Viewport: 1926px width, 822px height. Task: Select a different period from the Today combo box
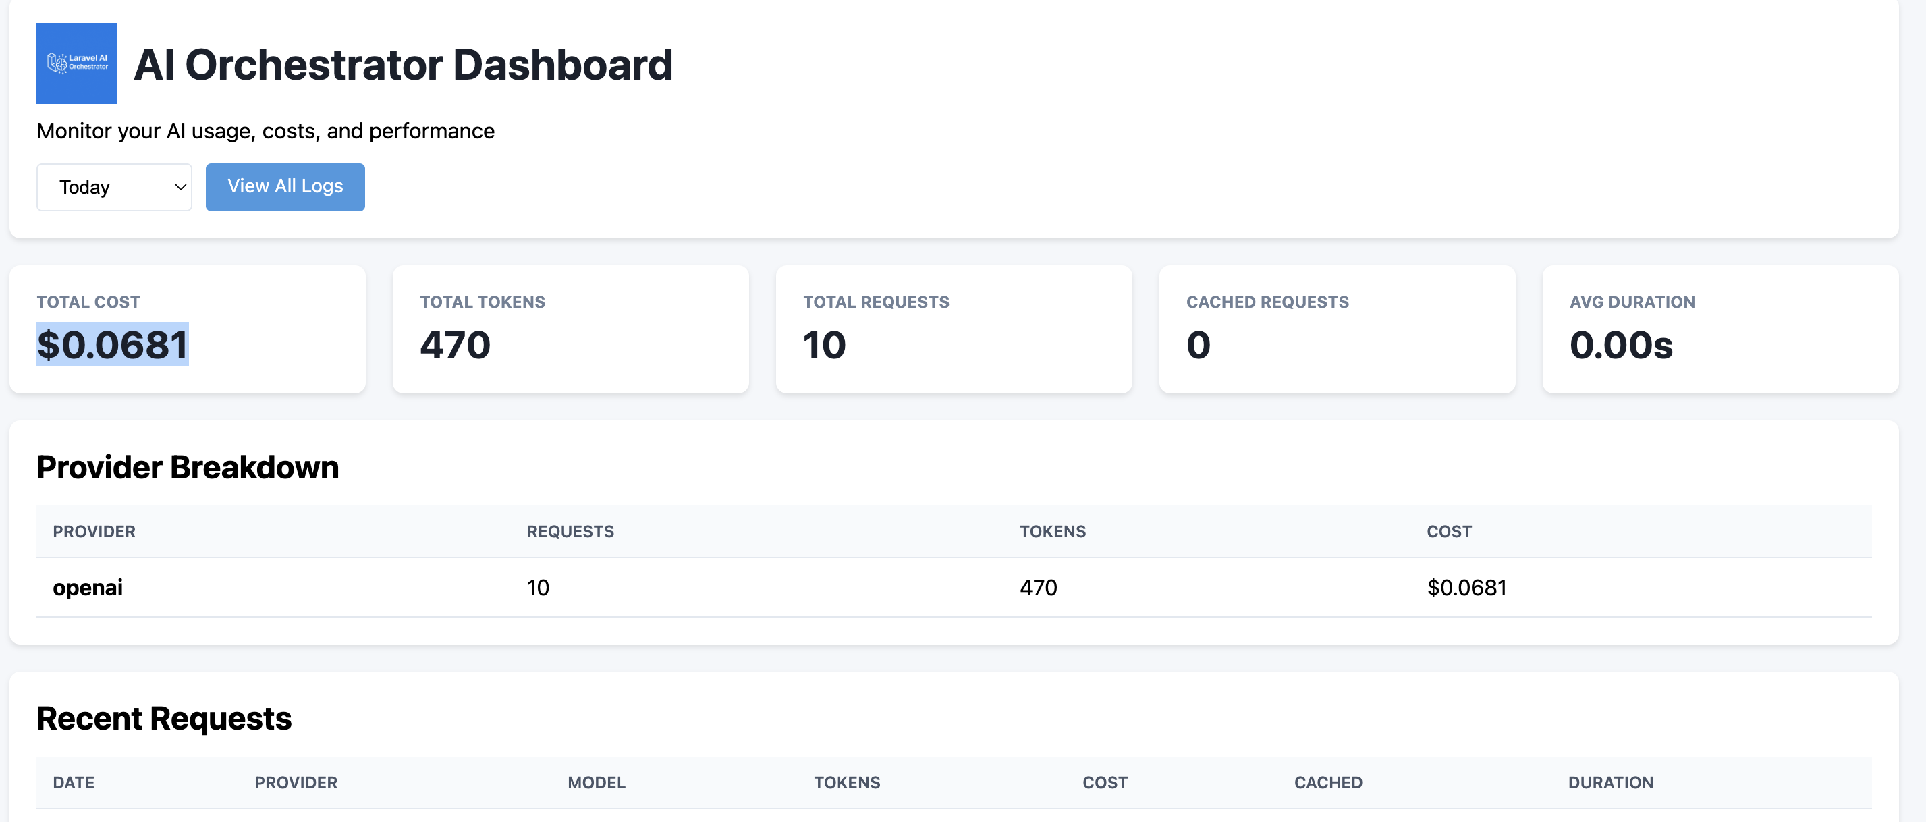(x=113, y=187)
